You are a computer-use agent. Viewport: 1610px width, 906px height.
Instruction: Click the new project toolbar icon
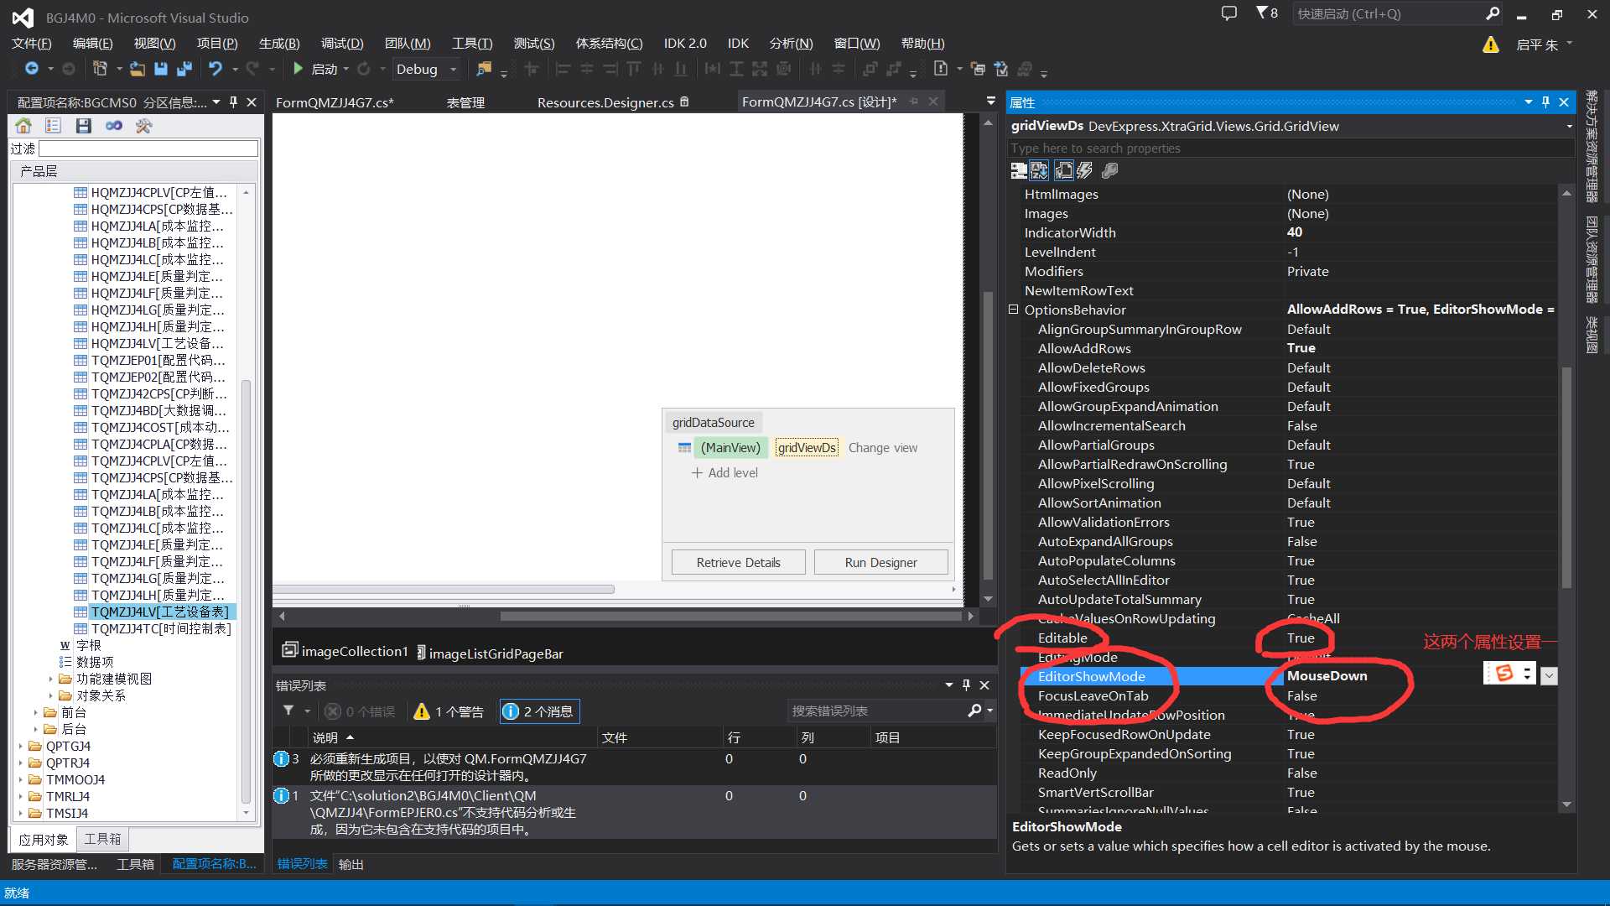(100, 69)
